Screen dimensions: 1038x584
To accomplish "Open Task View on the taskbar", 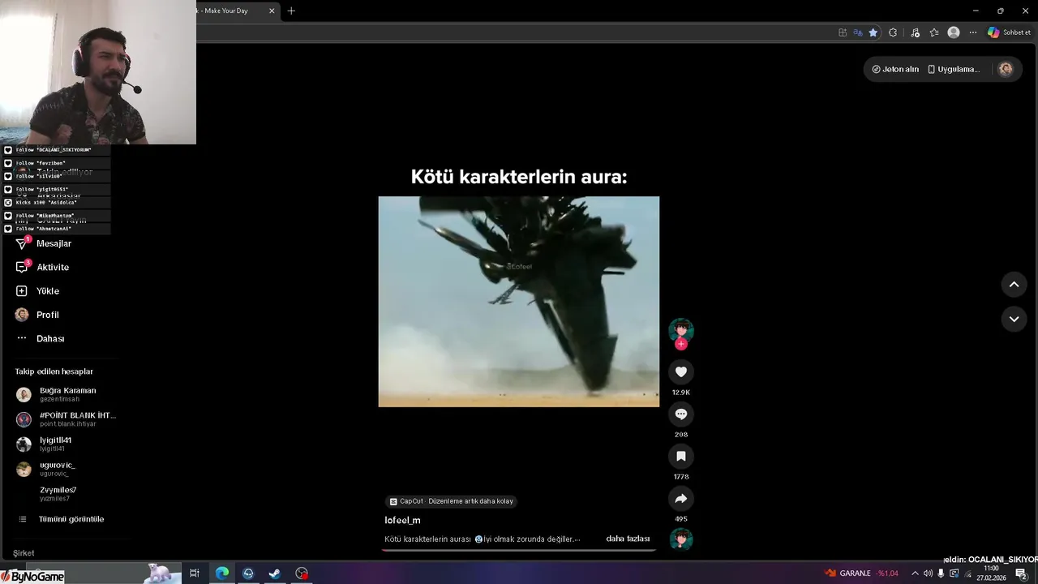I will click(195, 573).
